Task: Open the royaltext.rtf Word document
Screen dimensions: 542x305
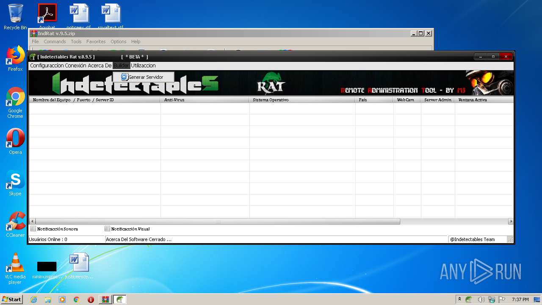Action: coord(111,16)
